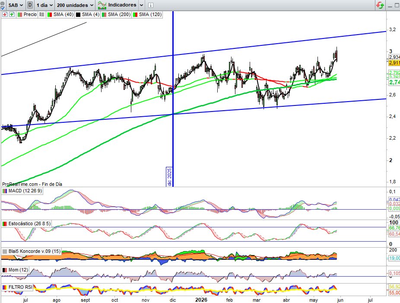Open the Indicadores panel

pyautogui.click(x=117, y=5)
